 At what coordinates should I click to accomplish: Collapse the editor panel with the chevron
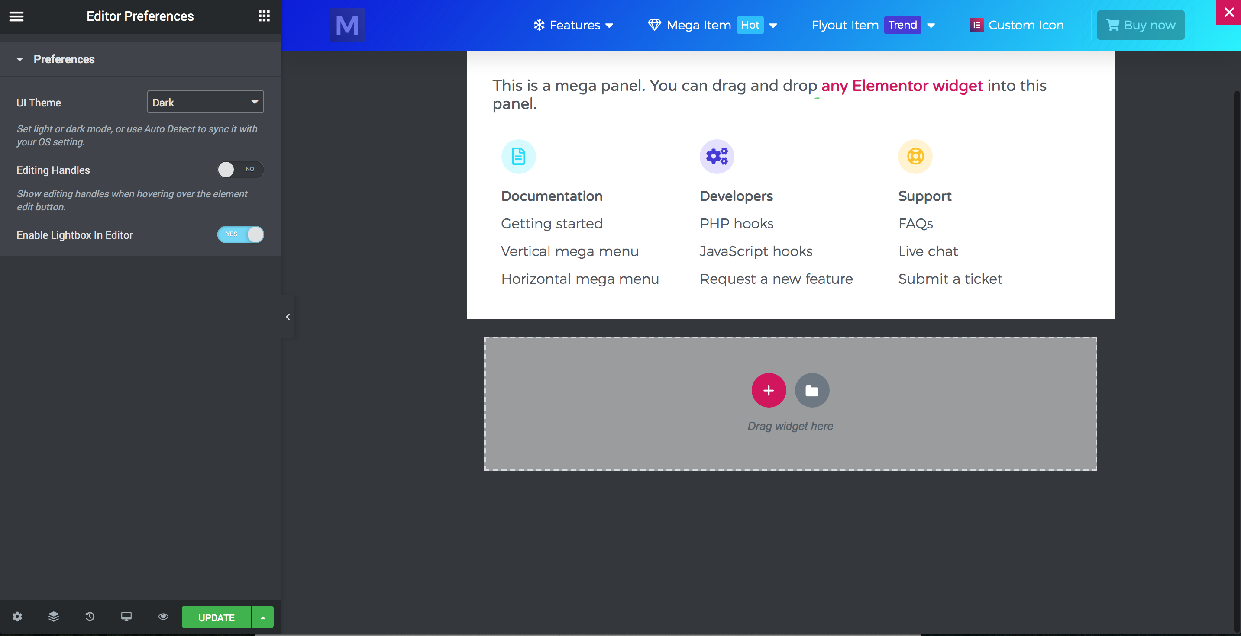[288, 316]
